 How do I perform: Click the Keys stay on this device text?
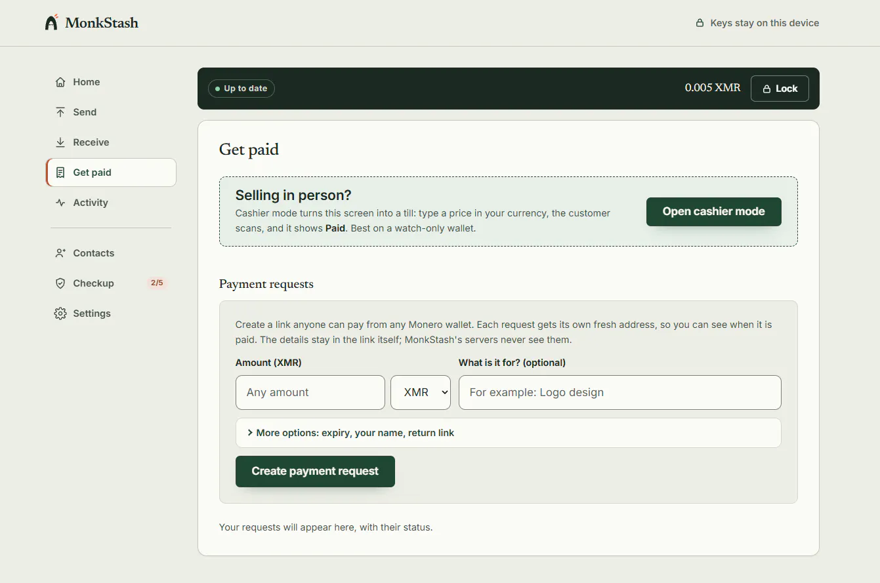[x=765, y=23]
